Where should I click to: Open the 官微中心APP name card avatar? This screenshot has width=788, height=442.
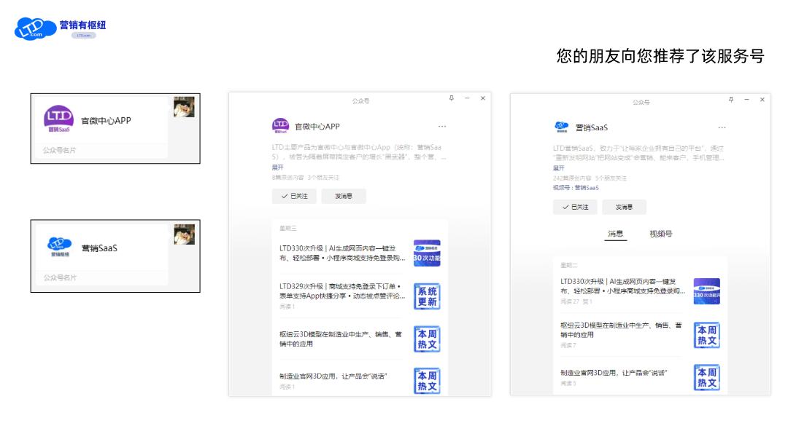tap(59, 119)
